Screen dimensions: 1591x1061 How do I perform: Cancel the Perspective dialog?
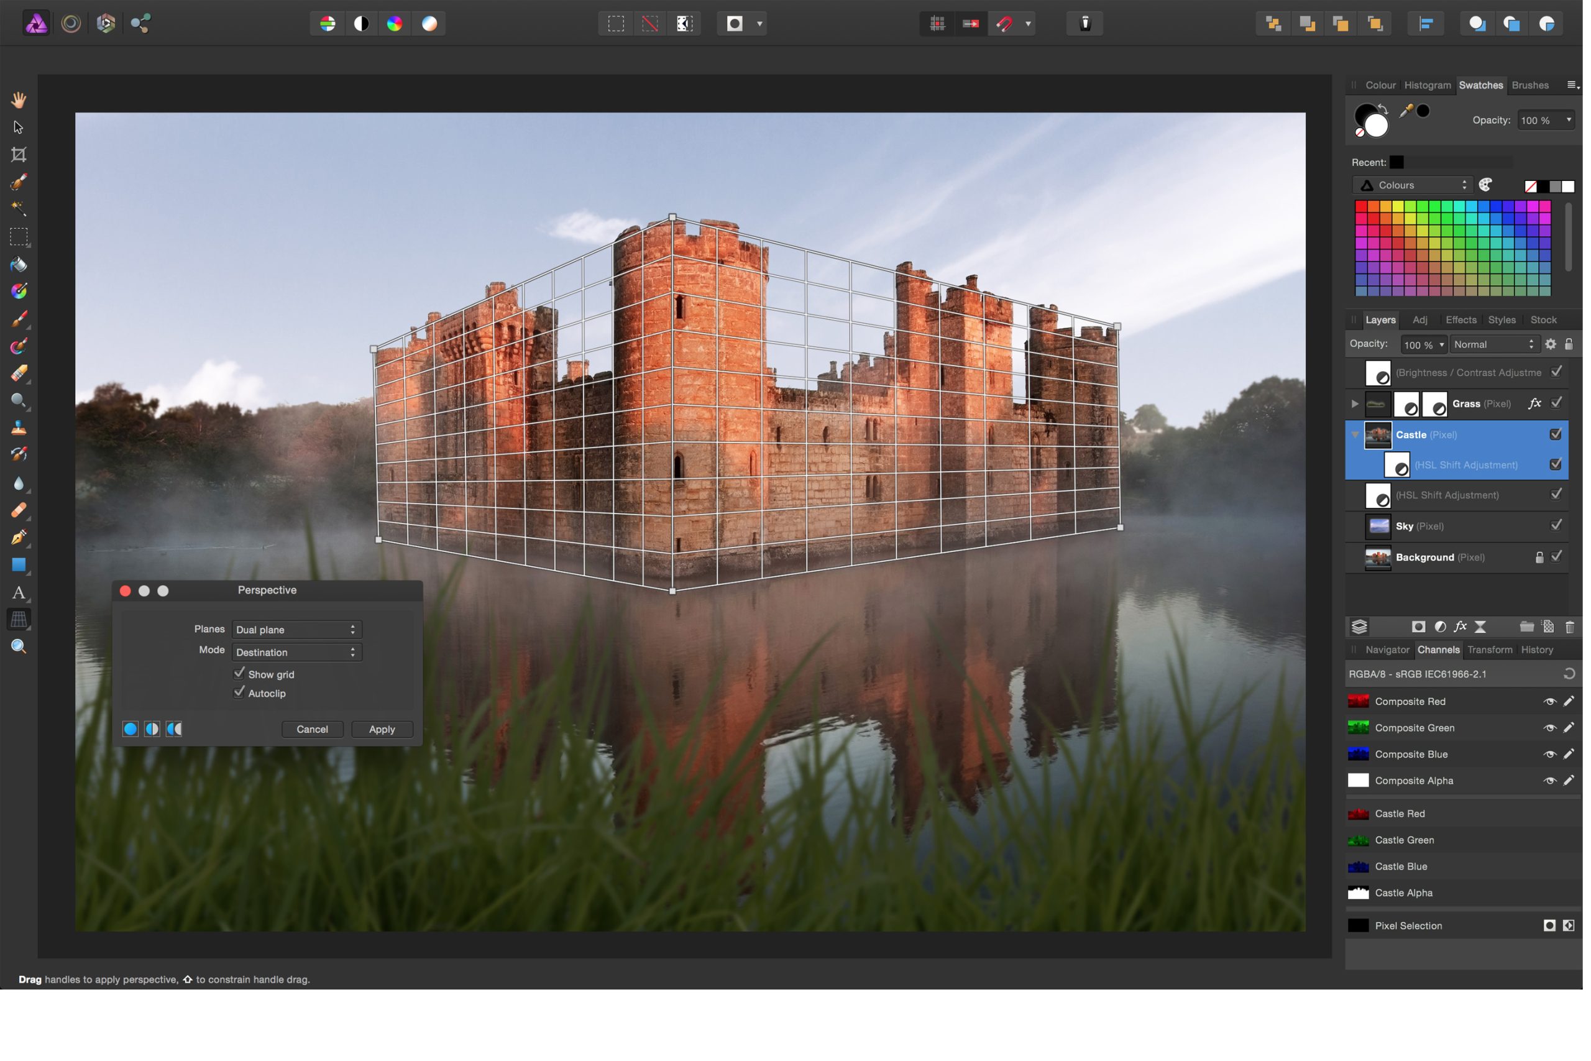[x=312, y=730]
